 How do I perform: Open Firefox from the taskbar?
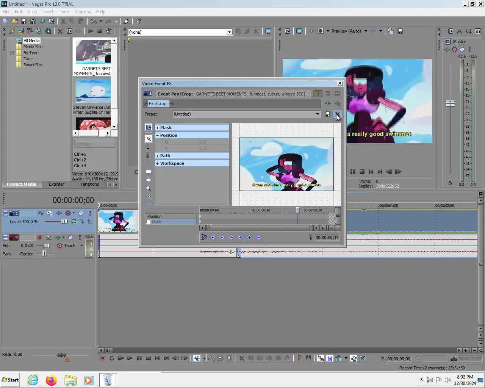pyautogui.click(x=51, y=380)
